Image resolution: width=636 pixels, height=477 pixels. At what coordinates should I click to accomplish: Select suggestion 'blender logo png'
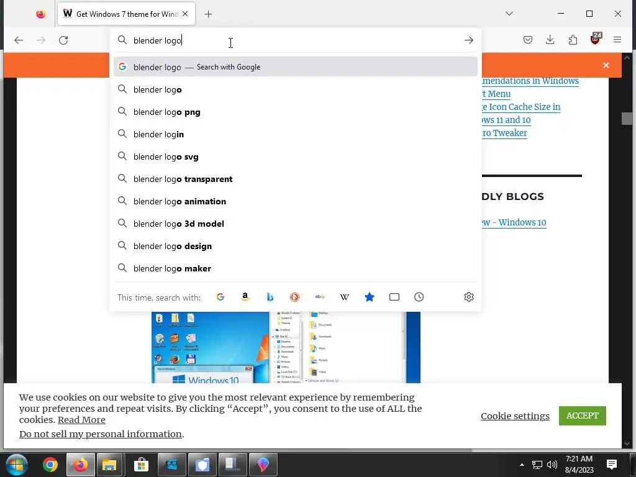(x=295, y=112)
